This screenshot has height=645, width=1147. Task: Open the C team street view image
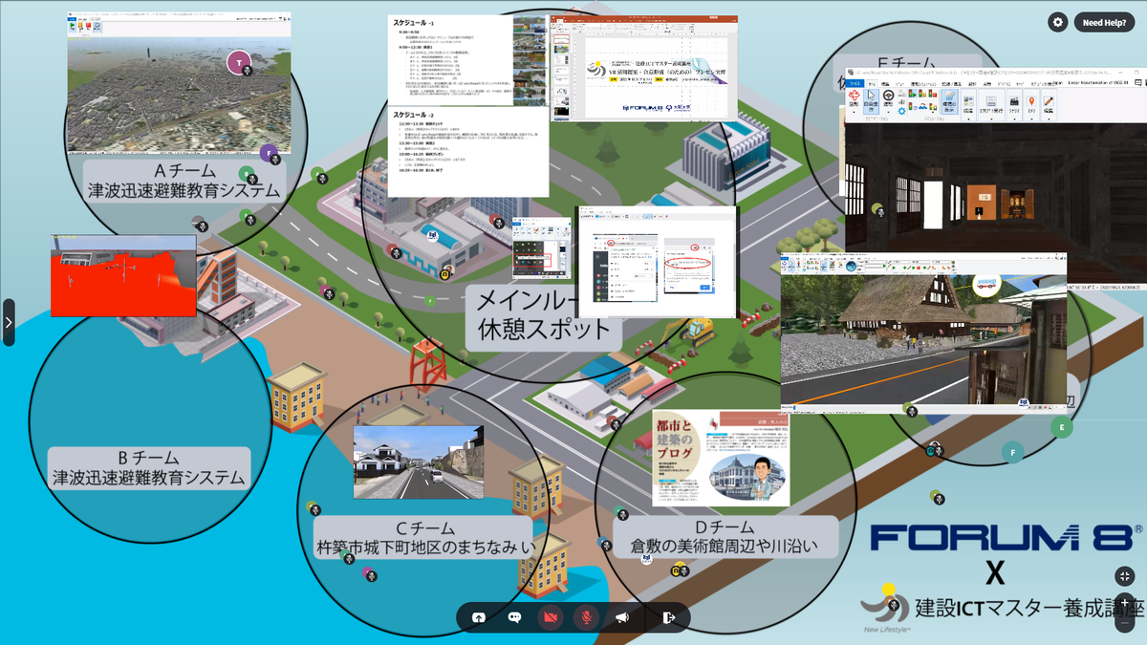pyautogui.click(x=418, y=462)
